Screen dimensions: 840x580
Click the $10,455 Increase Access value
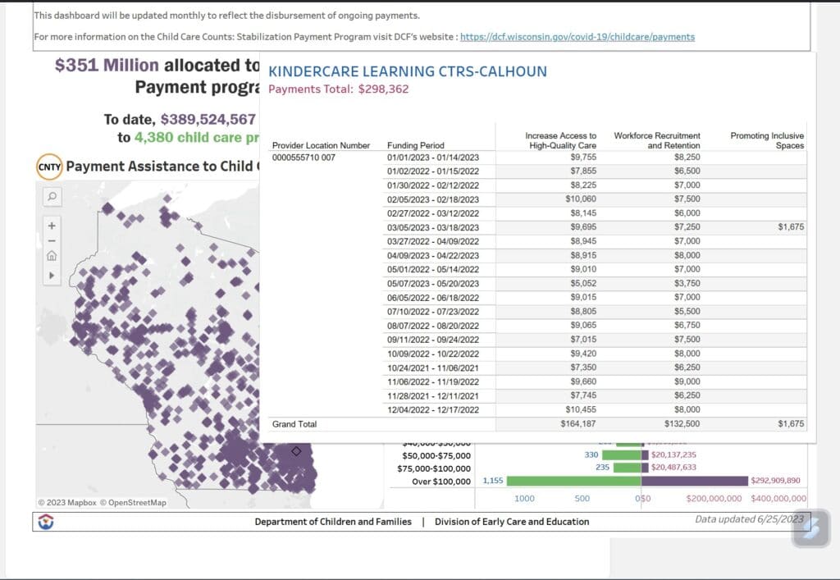[x=581, y=409]
